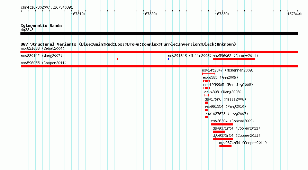This screenshot has width=308, height=170.
Task: Click the chr4:167302007..167340391 region label
Action: pyautogui.click(x=47, y=7)
